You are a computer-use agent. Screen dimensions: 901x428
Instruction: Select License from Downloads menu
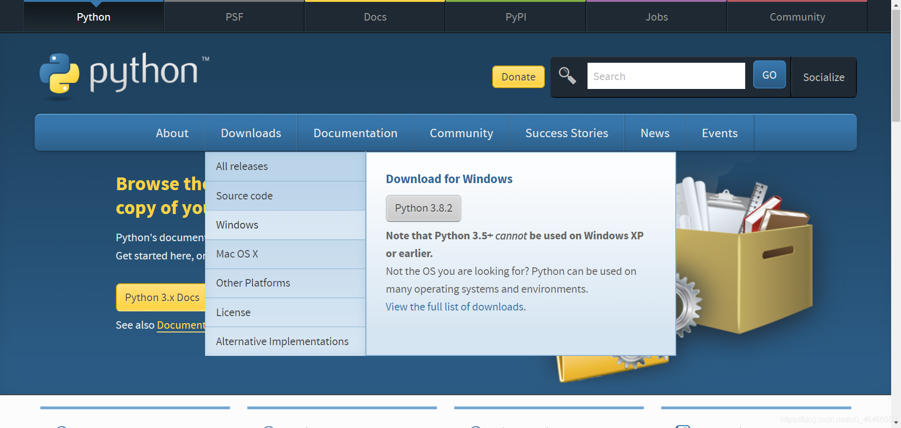pyautogui.click(x=285, y=312)
